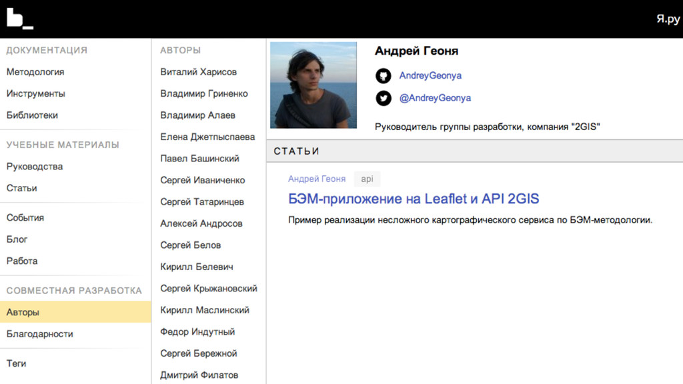This screenshot has height=384, width=683.
Task: Click Андрей Геоня author link above article
Action: (317, 179)
